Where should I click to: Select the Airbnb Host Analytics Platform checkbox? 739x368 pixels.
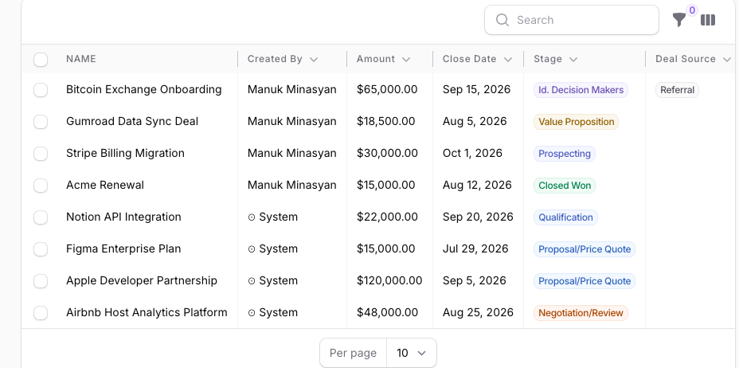tap(41, 312)
